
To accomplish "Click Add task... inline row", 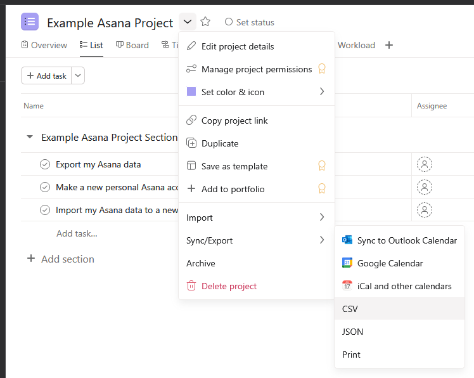I will pyautogui.click(x=77, y=233).
